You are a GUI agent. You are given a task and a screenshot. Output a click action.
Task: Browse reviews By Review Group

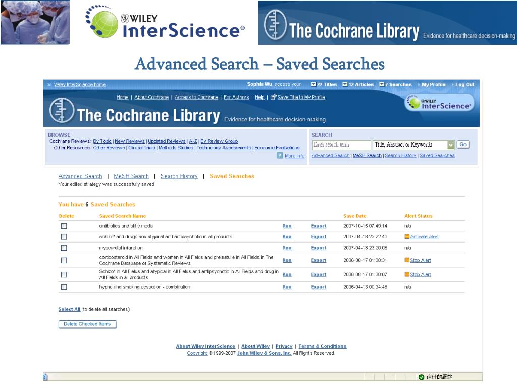click(219, 141)
